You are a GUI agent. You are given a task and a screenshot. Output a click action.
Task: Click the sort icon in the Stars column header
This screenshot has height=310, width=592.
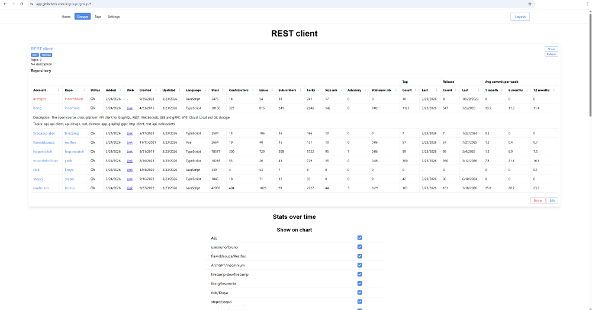pyautogui.click(x=223, y=90)
